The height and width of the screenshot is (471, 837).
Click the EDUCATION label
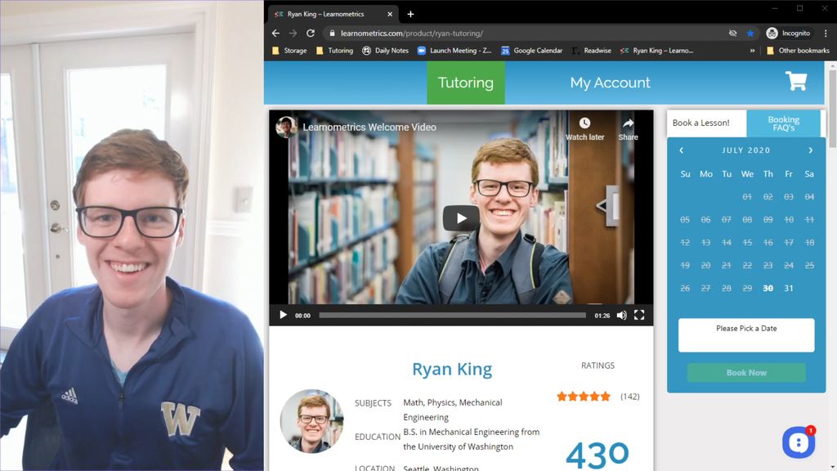pyautogui.click(x=378, y=437)
